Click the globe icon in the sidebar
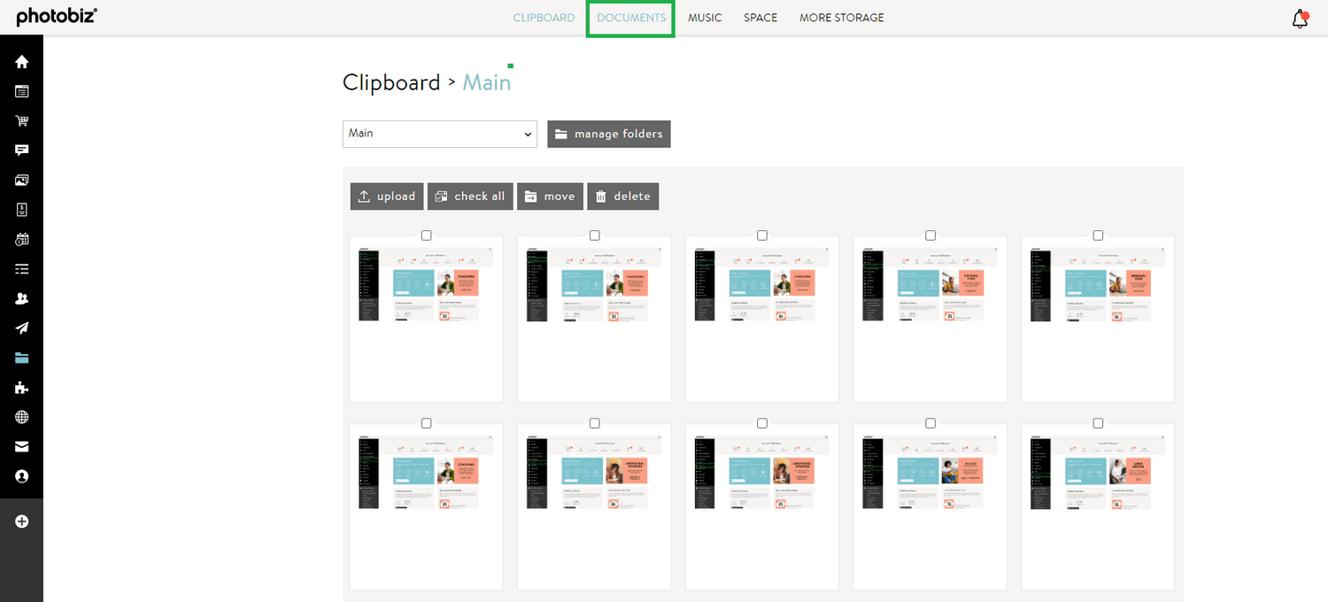This screenshot has width=1328, height=602. click(x=21, y=417)
